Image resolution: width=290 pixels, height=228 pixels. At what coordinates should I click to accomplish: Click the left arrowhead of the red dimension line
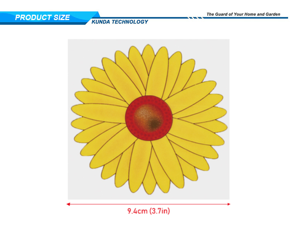coord(68,204)
